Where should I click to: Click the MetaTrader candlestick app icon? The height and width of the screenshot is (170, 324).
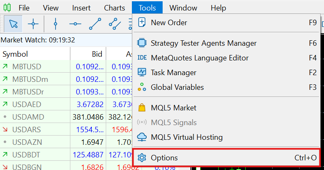[7, 8]
